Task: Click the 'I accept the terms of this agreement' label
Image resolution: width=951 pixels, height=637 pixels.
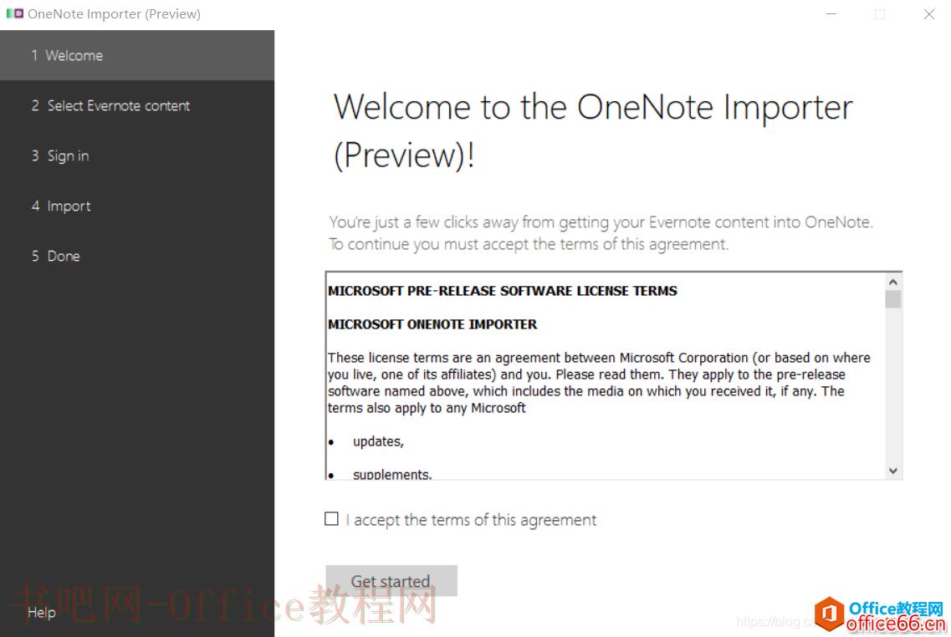Action: 471,520
